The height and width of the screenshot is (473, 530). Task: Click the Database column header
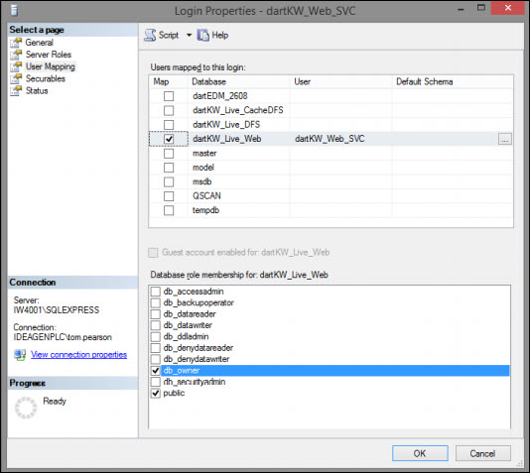(208, 81)
